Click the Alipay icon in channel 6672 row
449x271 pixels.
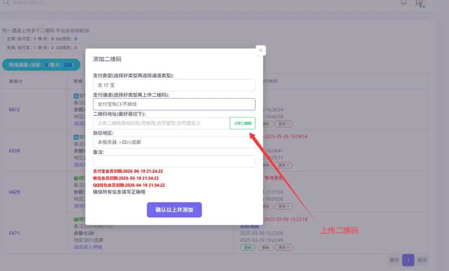pos(76,96)
